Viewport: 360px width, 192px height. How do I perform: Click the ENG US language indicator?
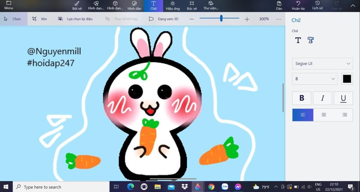coord(318,187)
